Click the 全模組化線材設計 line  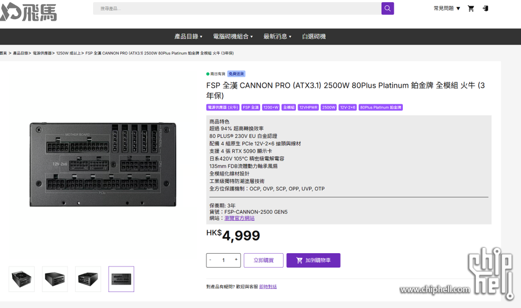click(229, 174)
